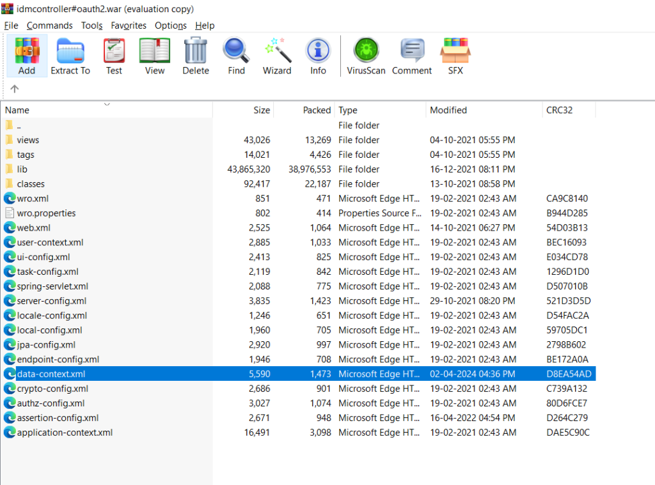655x485 pixels.
Task: Click the CRC32 value B944D285
Action: coord(567,213)
